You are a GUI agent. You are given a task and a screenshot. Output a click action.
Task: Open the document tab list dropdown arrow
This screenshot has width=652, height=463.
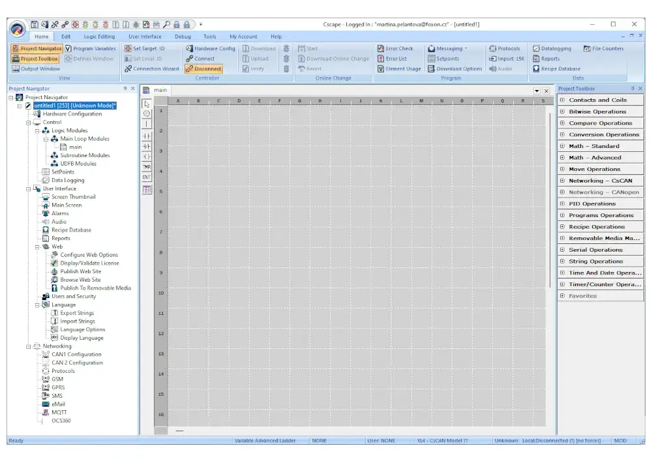[537, 91]
